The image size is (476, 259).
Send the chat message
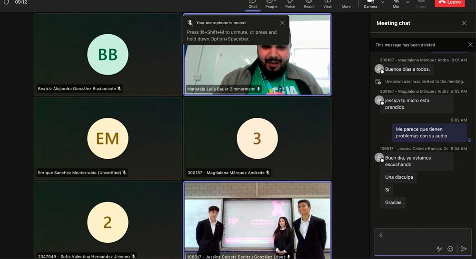click(464, 249)
